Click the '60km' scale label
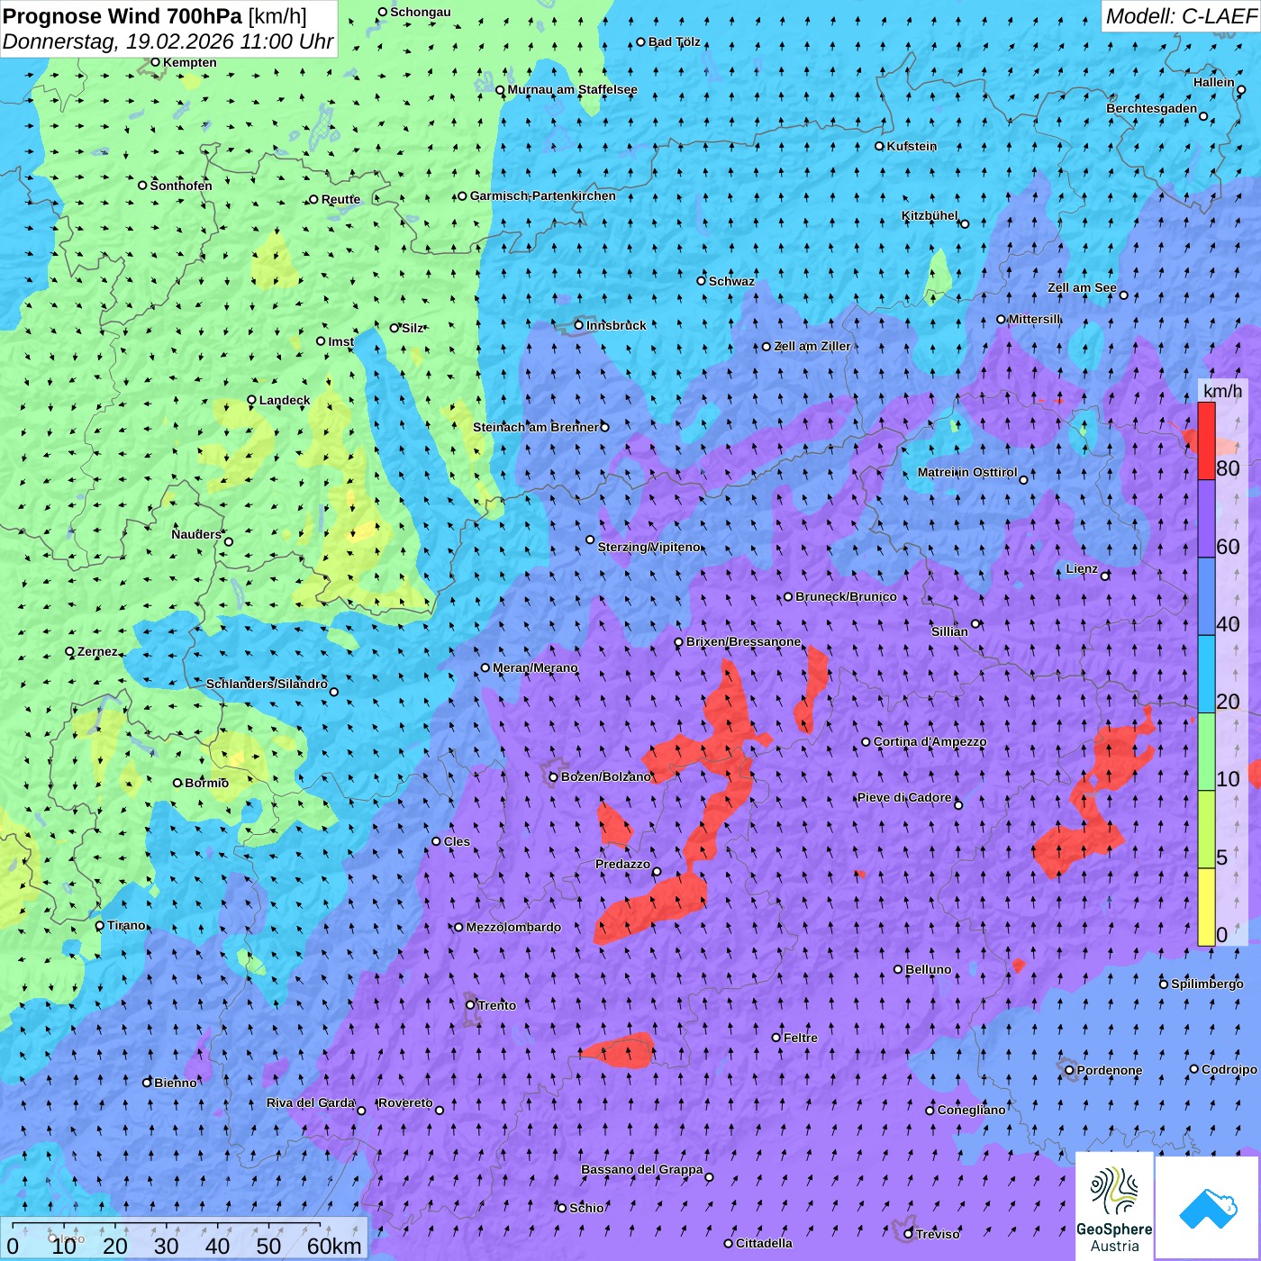Viewport: 1261px width, 1261px height. coord(334,1246)
